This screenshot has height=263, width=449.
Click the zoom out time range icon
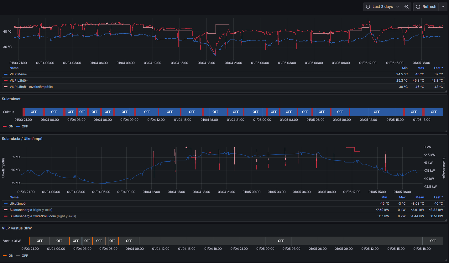(x=406, y=7)
